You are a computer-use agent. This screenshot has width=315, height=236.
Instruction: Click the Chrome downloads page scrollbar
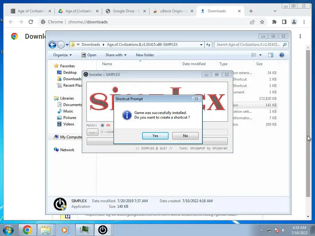click(308, 124)
